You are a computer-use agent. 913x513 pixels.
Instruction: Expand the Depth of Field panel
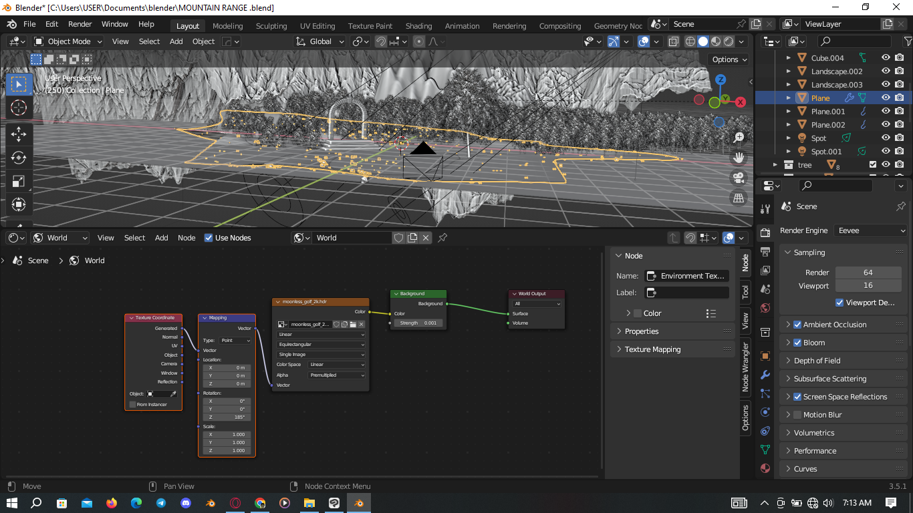(817, 361)
